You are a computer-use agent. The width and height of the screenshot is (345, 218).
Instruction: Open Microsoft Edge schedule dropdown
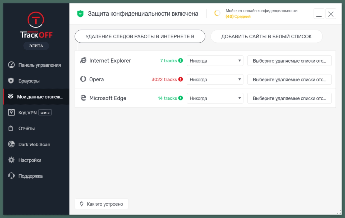[215, 98]
